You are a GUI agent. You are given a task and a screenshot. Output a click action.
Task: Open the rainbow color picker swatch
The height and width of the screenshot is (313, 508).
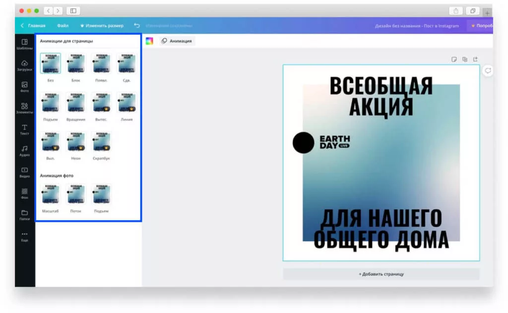tap(149, 41)
